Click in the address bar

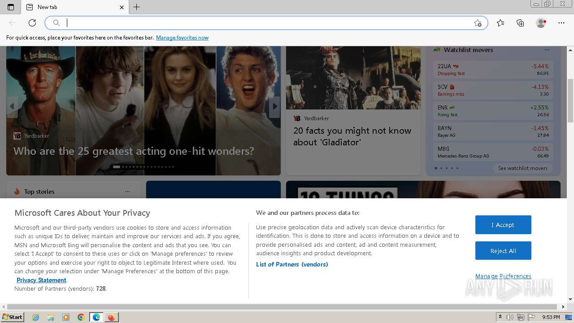(x=266, y=23)
